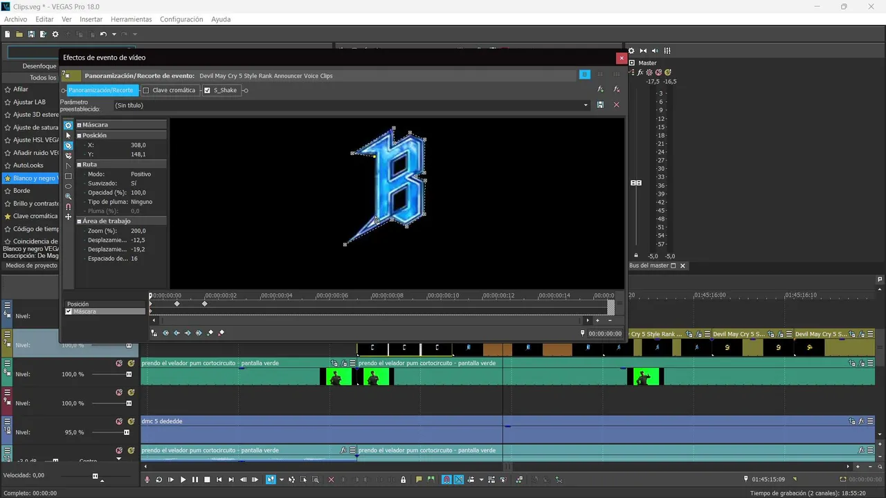
Task: Select the move freely cross-arrow tool
Action: [x=68, y=217]
